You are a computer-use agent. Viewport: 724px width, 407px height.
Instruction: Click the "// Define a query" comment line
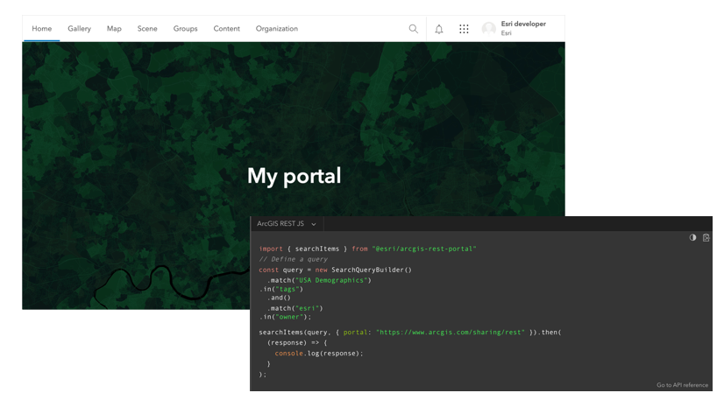click(294, 259)
